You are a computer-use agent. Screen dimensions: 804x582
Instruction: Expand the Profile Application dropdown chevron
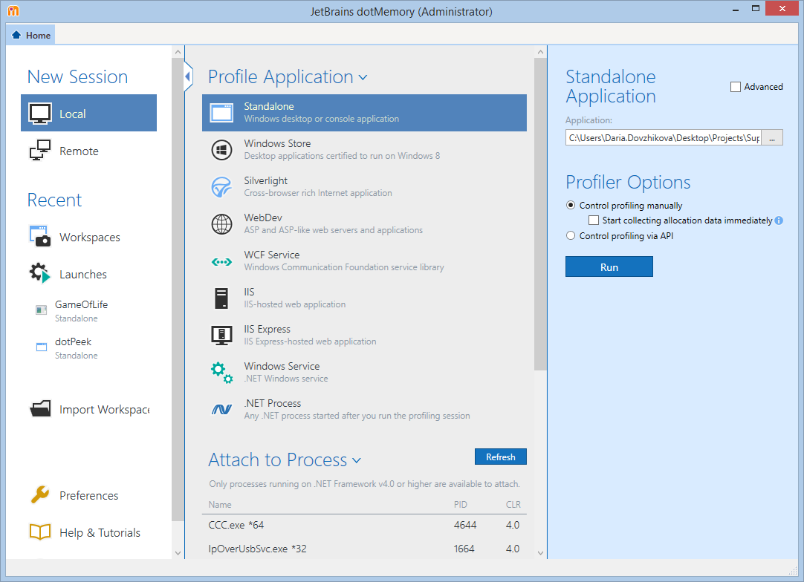coord(363,78)
